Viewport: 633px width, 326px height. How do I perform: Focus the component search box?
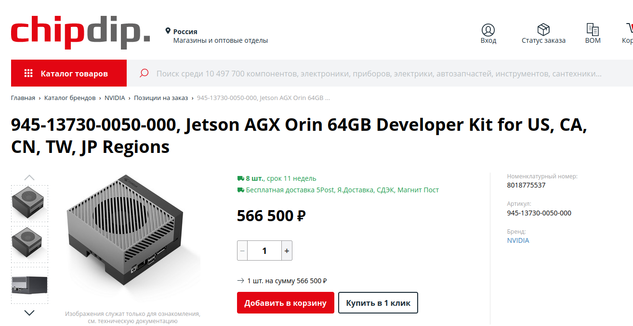379,74
